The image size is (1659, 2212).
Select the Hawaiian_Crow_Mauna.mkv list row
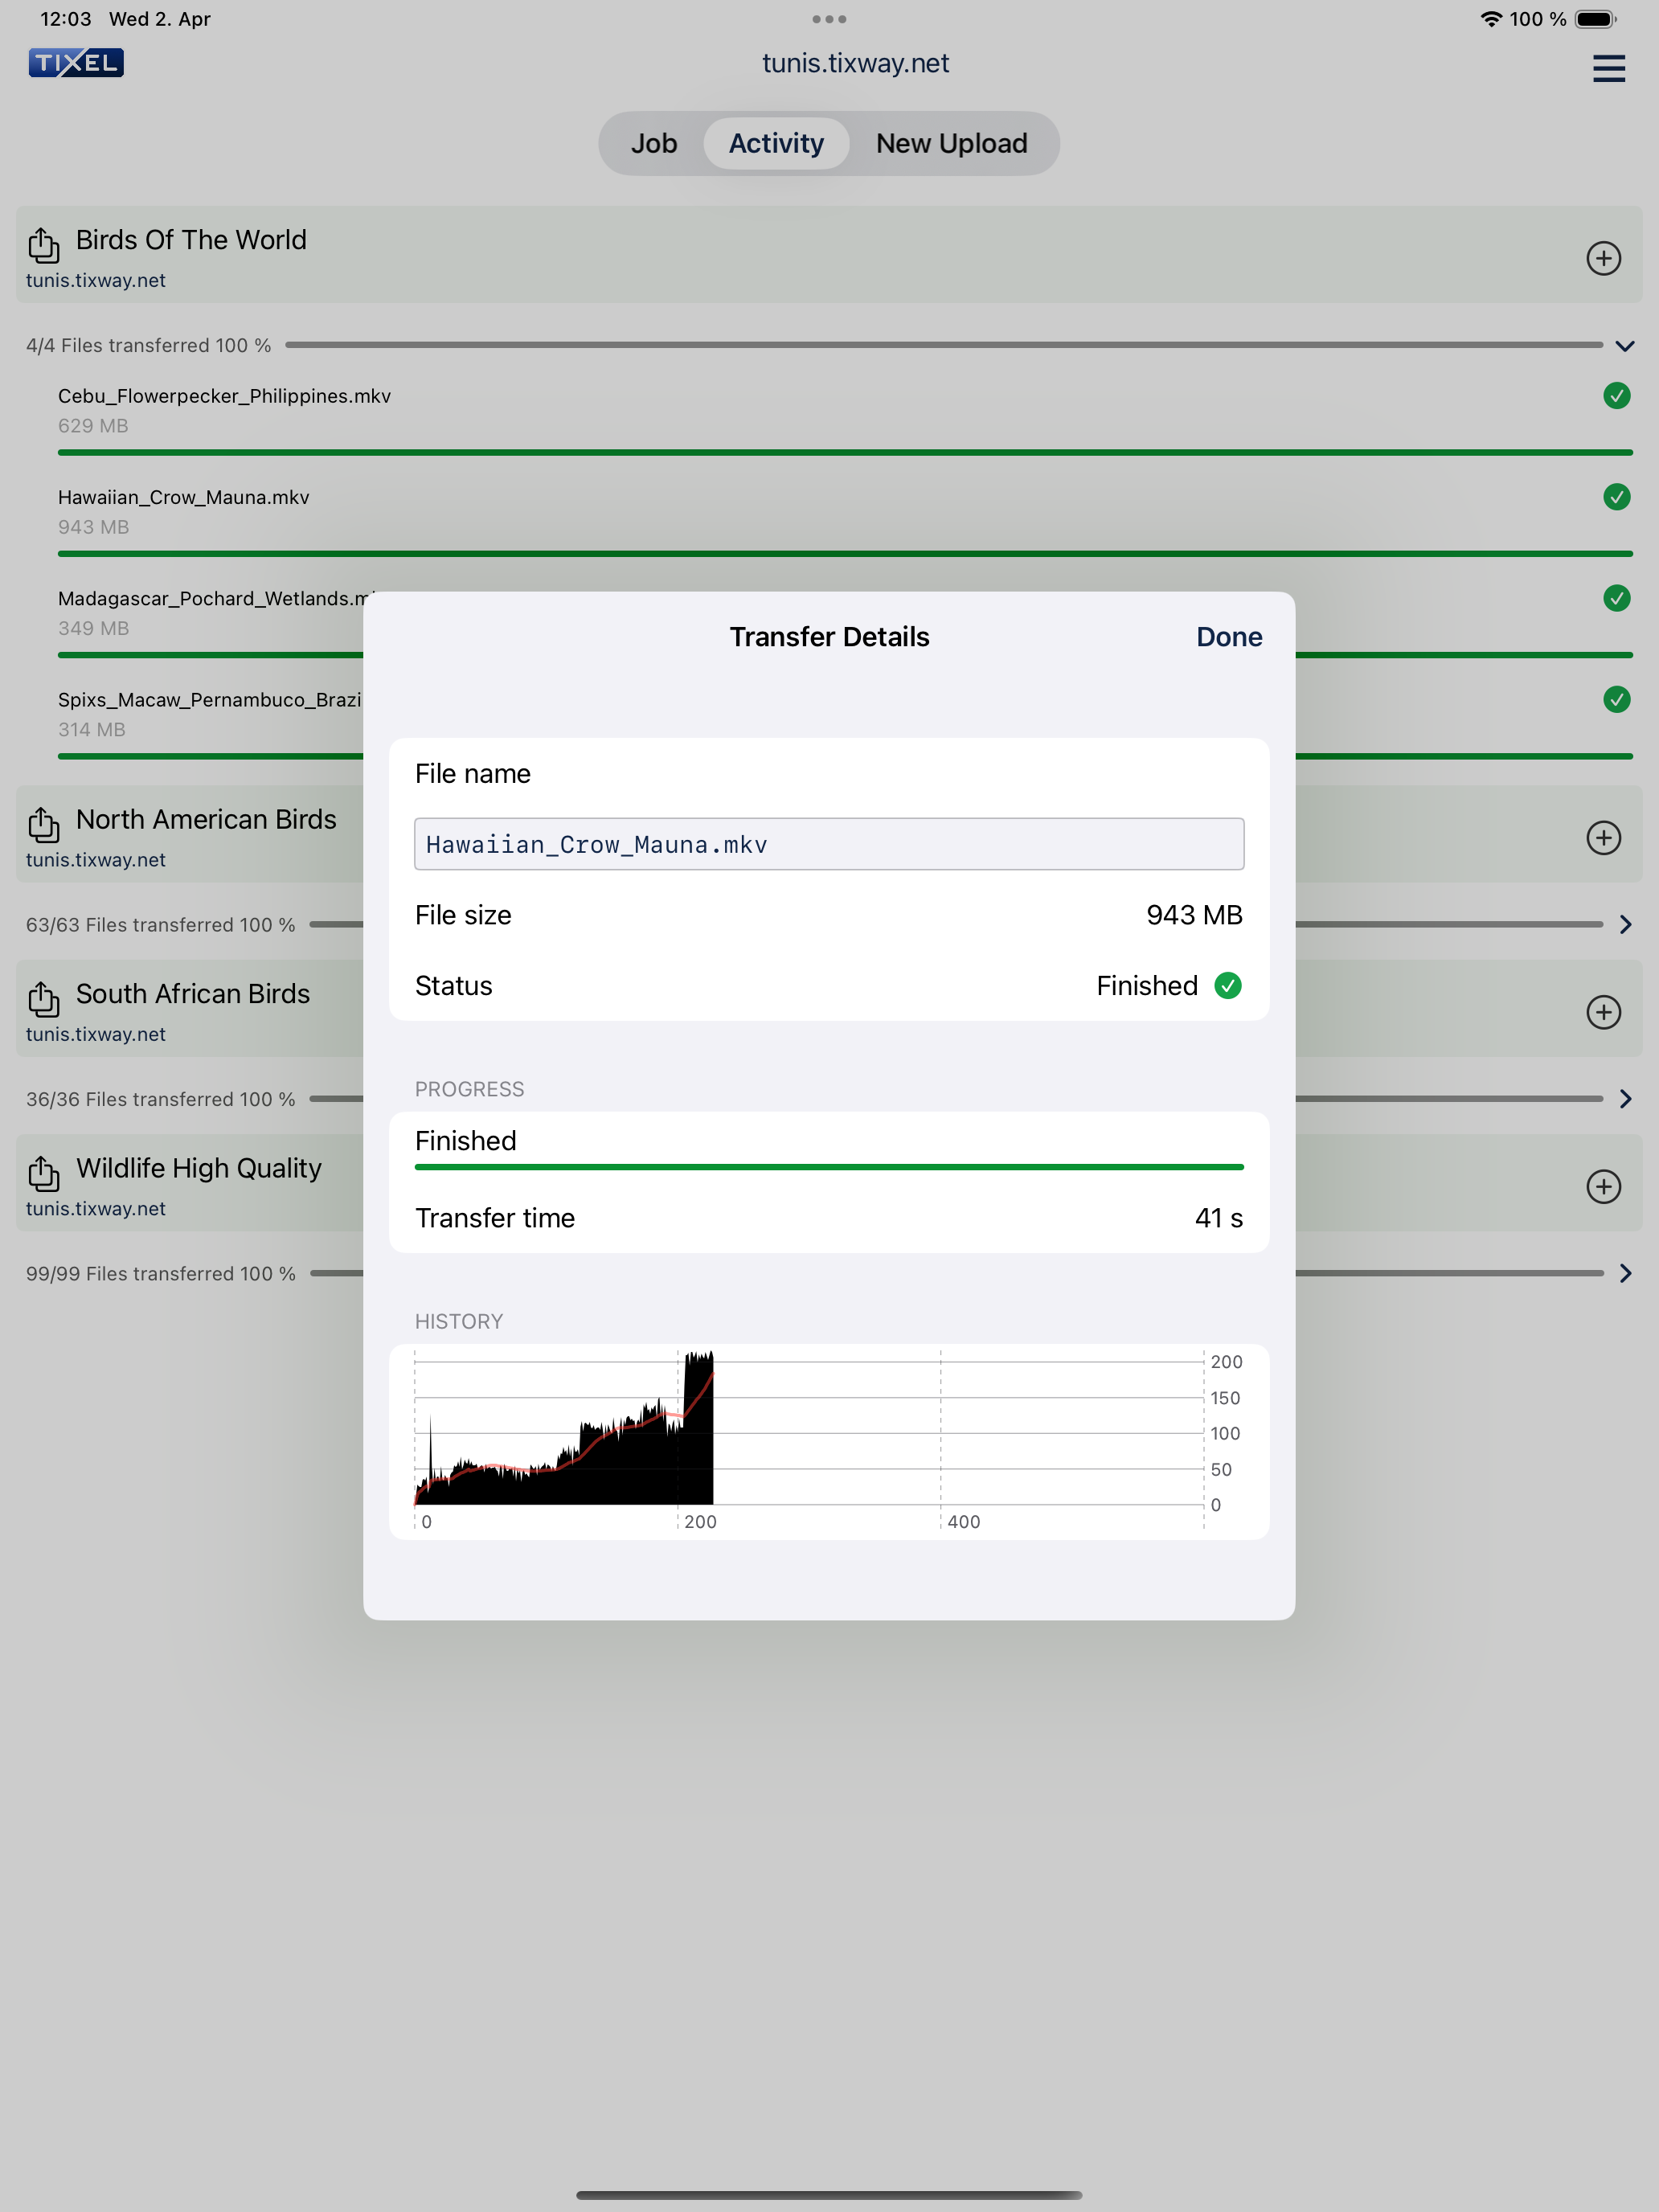click(x=845, y=520)
